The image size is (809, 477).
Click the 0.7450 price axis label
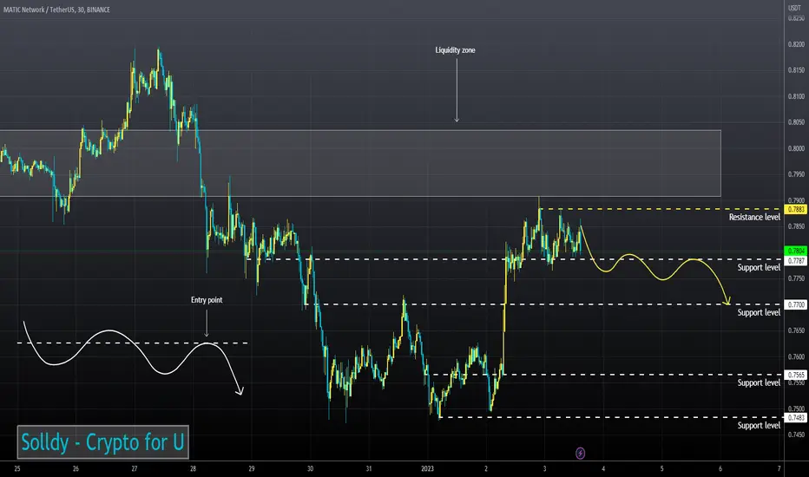796,435
